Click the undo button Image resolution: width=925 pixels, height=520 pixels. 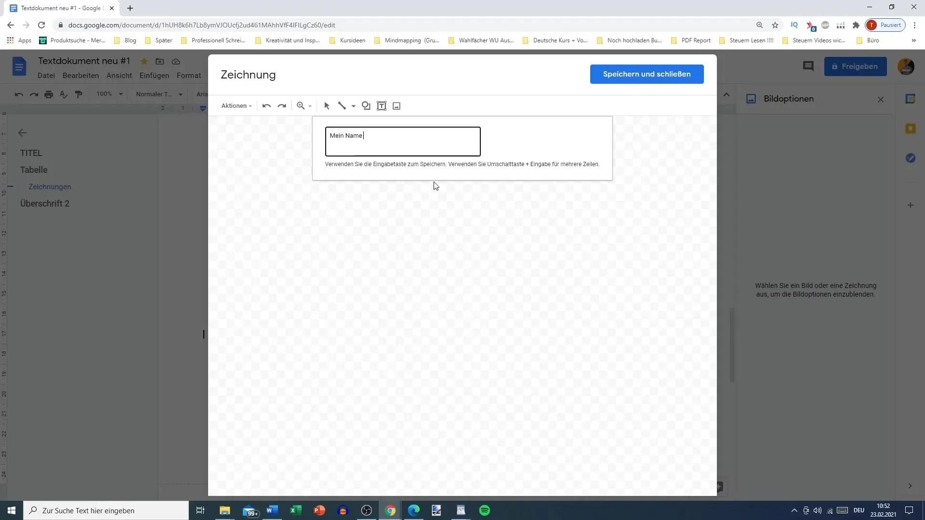click(267, 105)
